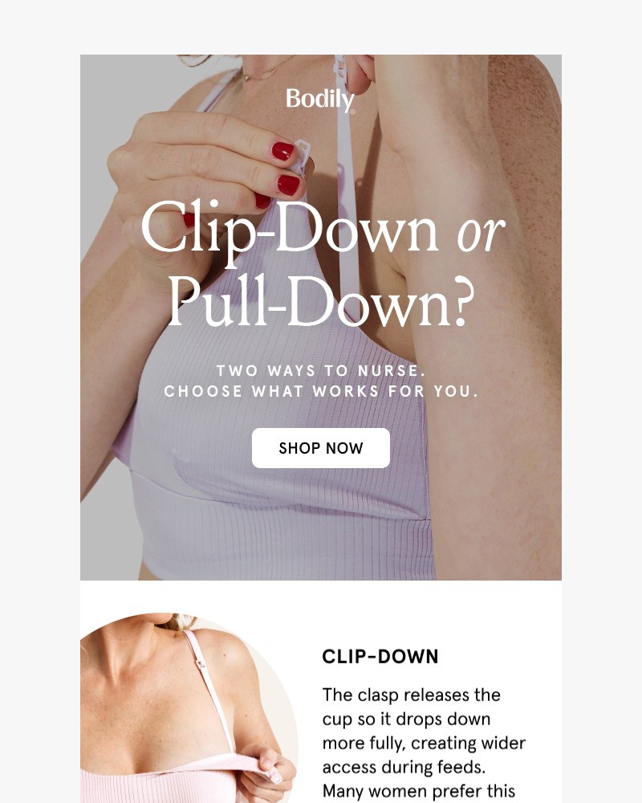Screen dimensions: 642x803
Task: Click the gold necklace in the hero photo
Action: [266, 71]
